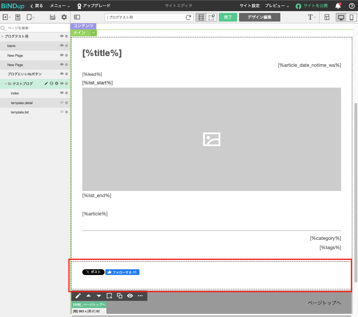Select the block edit mode icon
Image resolution: width=358 pixels, height=317 pixels.
point(201,17)
